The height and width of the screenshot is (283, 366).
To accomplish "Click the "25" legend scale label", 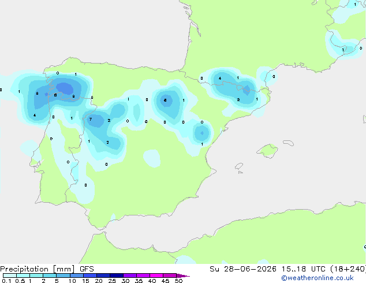I will click(x=112, y=281).
